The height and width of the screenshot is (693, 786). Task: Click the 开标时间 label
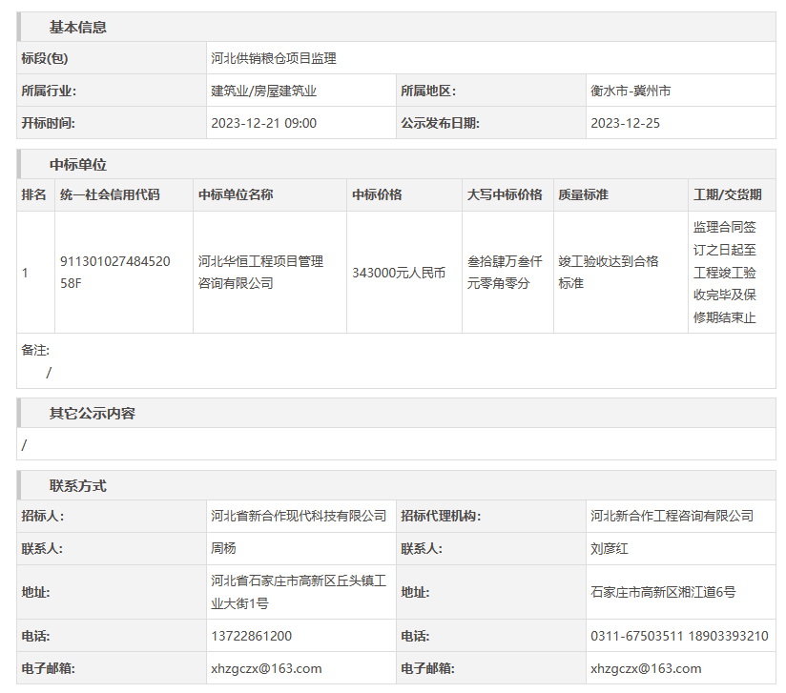48,123
